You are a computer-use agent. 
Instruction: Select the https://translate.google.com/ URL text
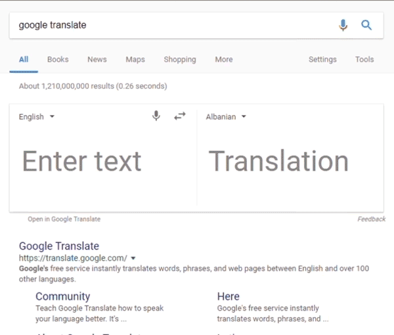[x=73, y=258]
